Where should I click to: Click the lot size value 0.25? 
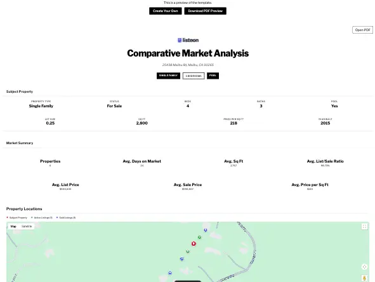[50, 123]
